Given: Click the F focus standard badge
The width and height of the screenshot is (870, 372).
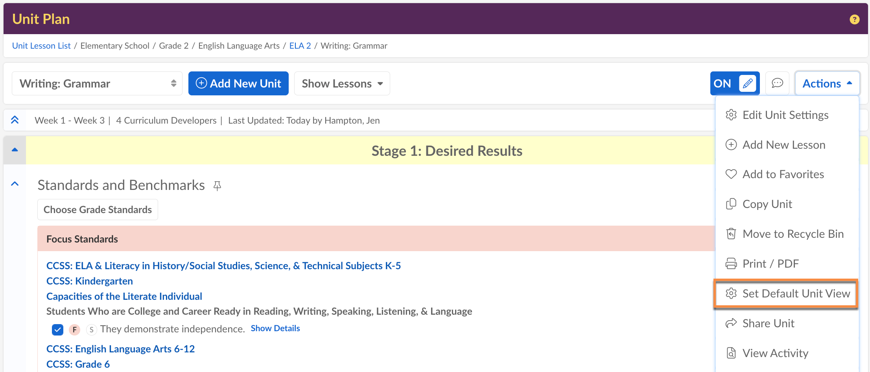Looking at the screenshot, I should [74, 330].
